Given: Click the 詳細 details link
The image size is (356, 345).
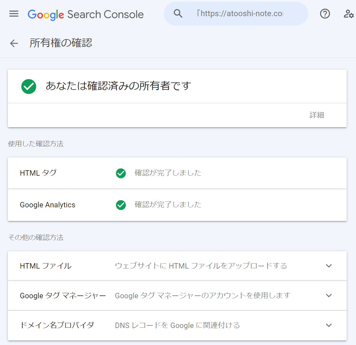Looking at the screenshot, I should [x=317, y=115].
